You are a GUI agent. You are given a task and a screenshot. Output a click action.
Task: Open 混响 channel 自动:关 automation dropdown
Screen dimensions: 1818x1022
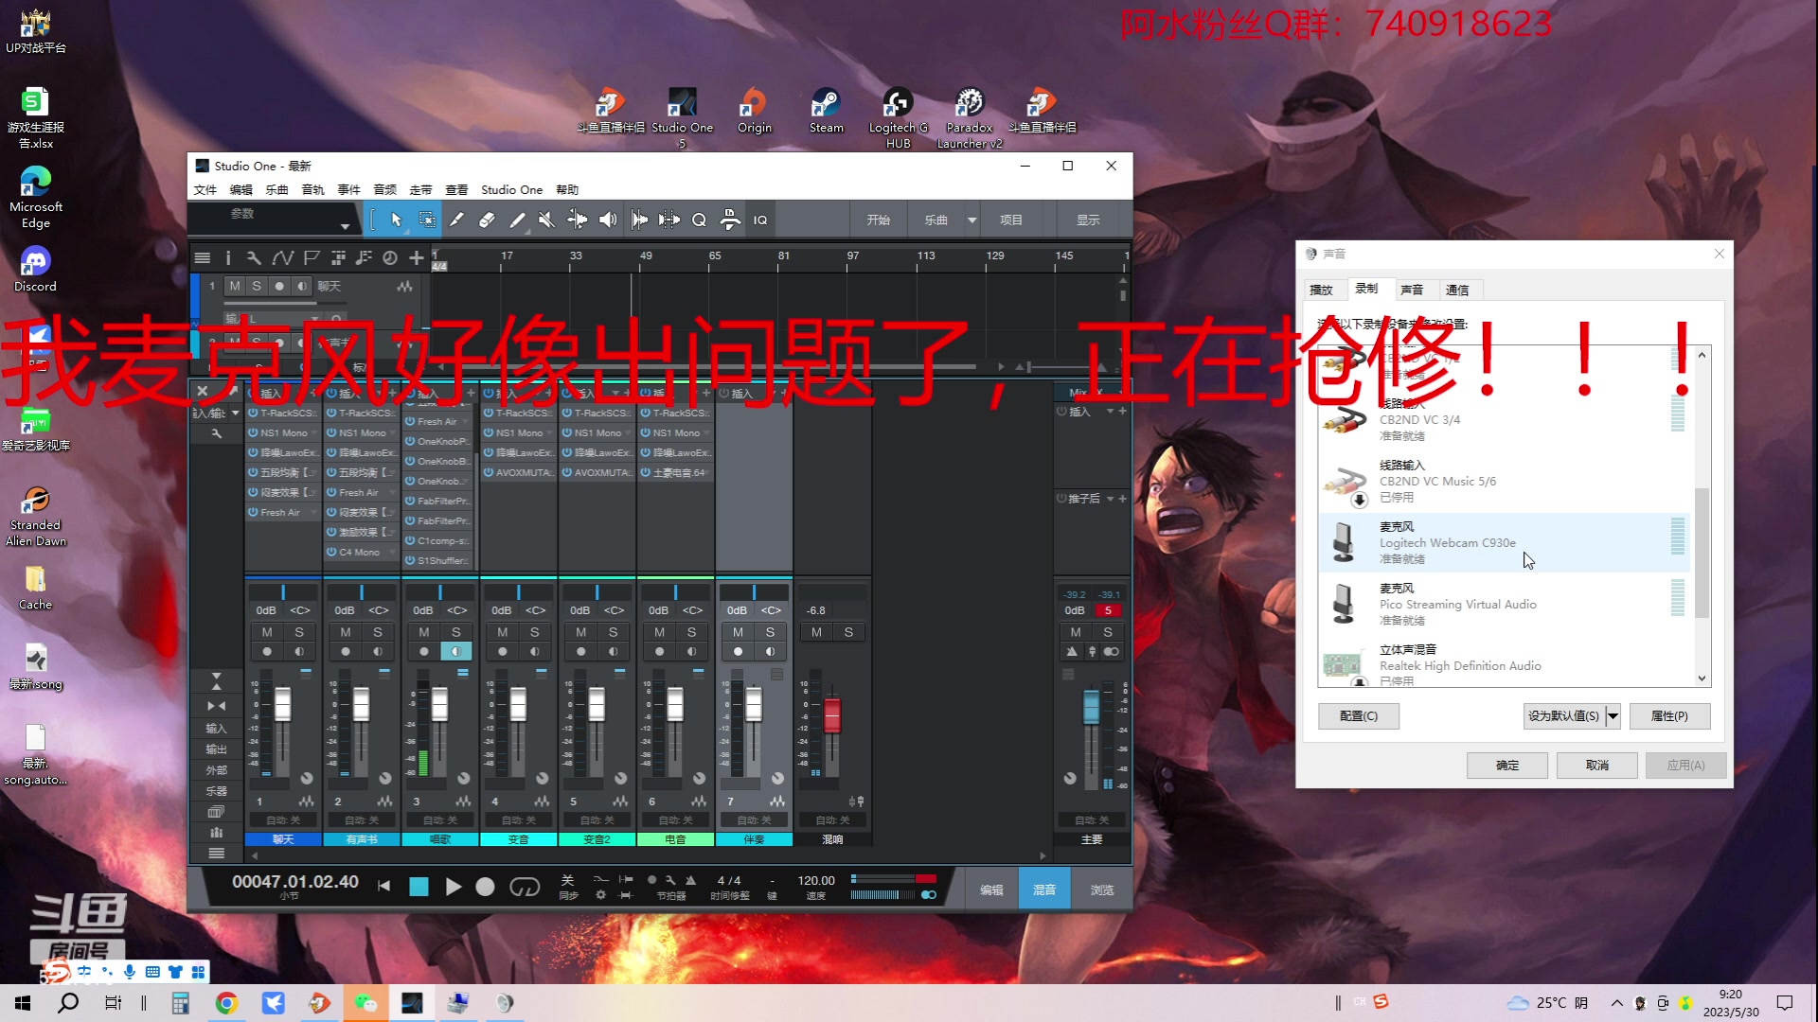832,820
